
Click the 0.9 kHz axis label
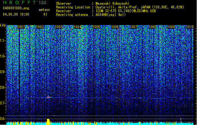(3, 72)
